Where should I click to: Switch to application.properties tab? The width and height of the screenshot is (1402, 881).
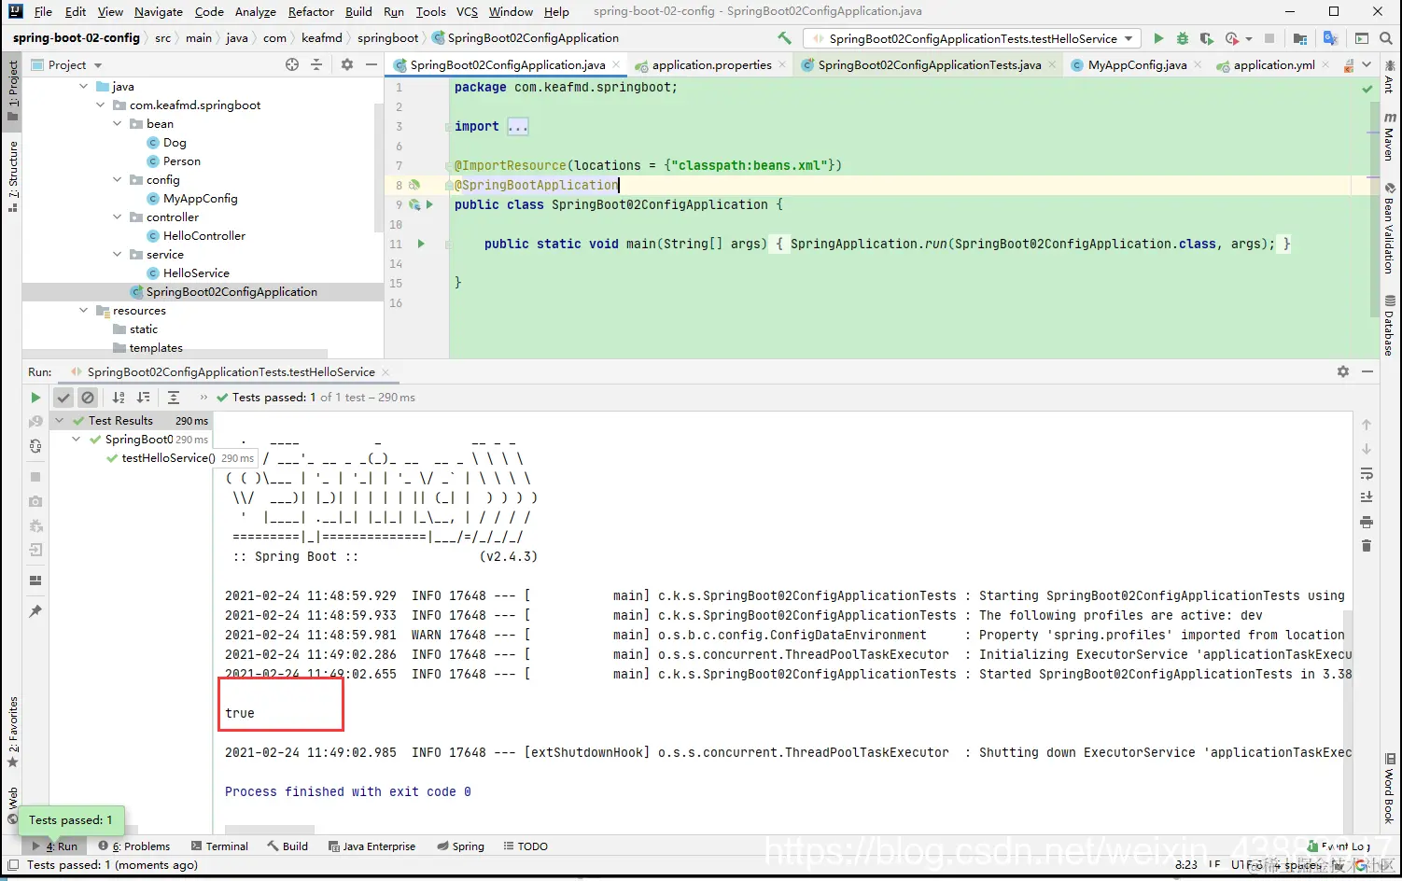[711, 64]
